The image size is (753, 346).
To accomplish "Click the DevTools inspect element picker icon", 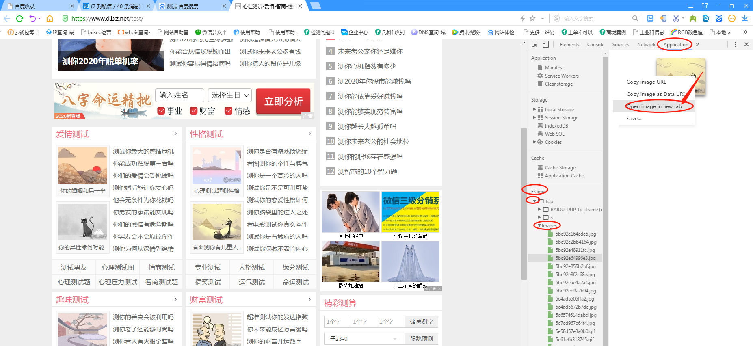I will (535, 45).
